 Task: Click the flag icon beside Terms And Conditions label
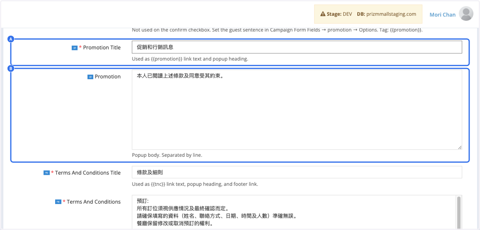(x=58, y=202)
